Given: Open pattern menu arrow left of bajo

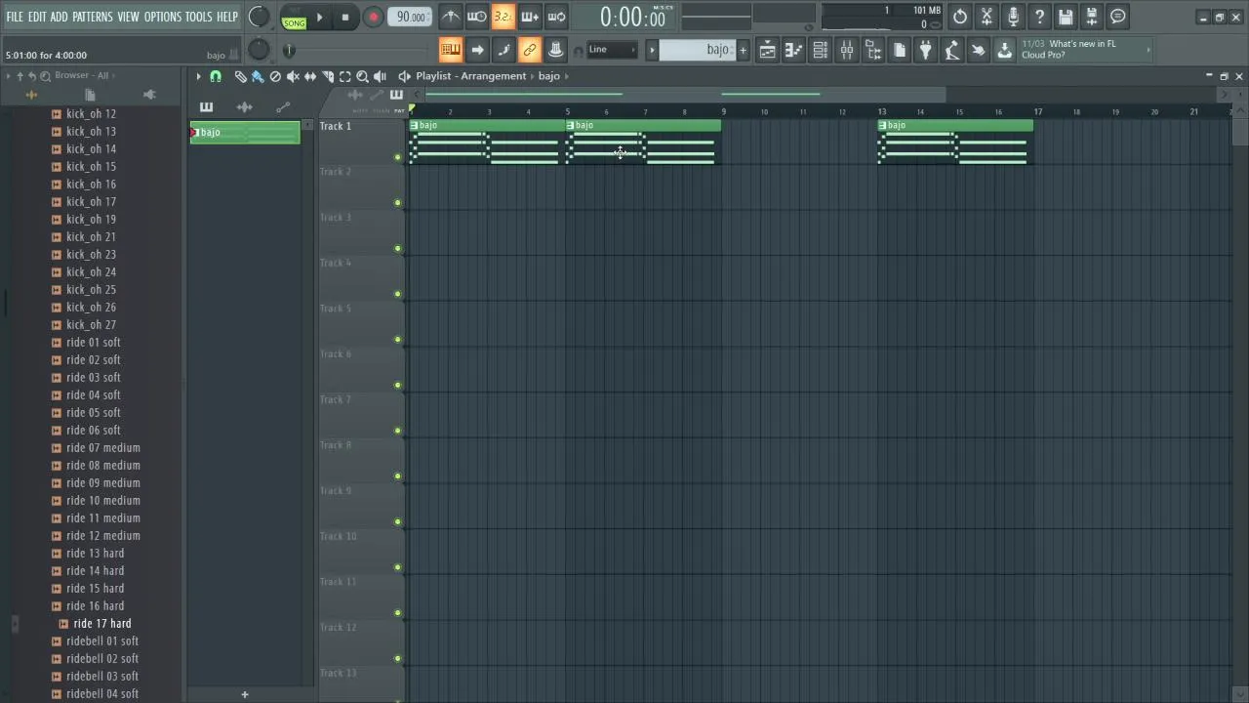Looking at the screenshot, I should (652, 50).
